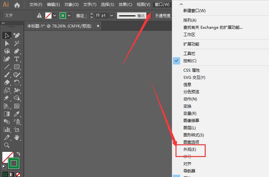Select the Shaper tool

(x=17, y=75)
